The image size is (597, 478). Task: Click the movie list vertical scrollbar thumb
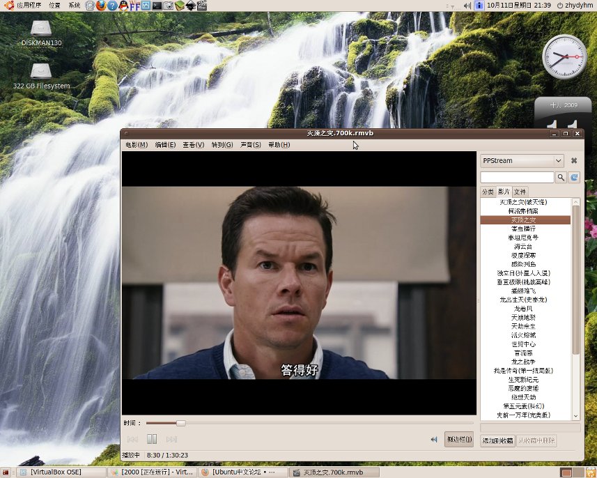575,280
